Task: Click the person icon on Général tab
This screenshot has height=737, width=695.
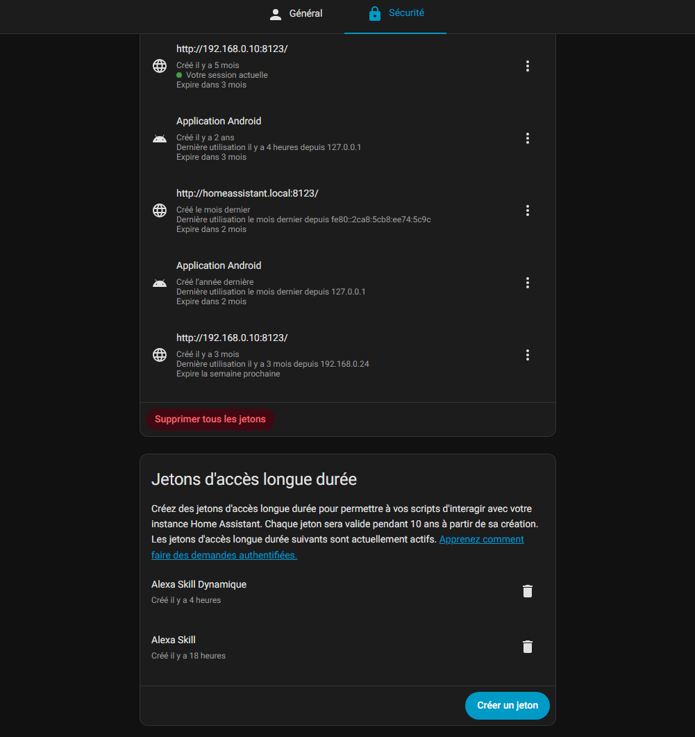Action: point(276,14)
